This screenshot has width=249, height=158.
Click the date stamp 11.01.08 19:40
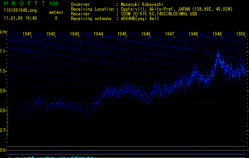click(20, 18)
